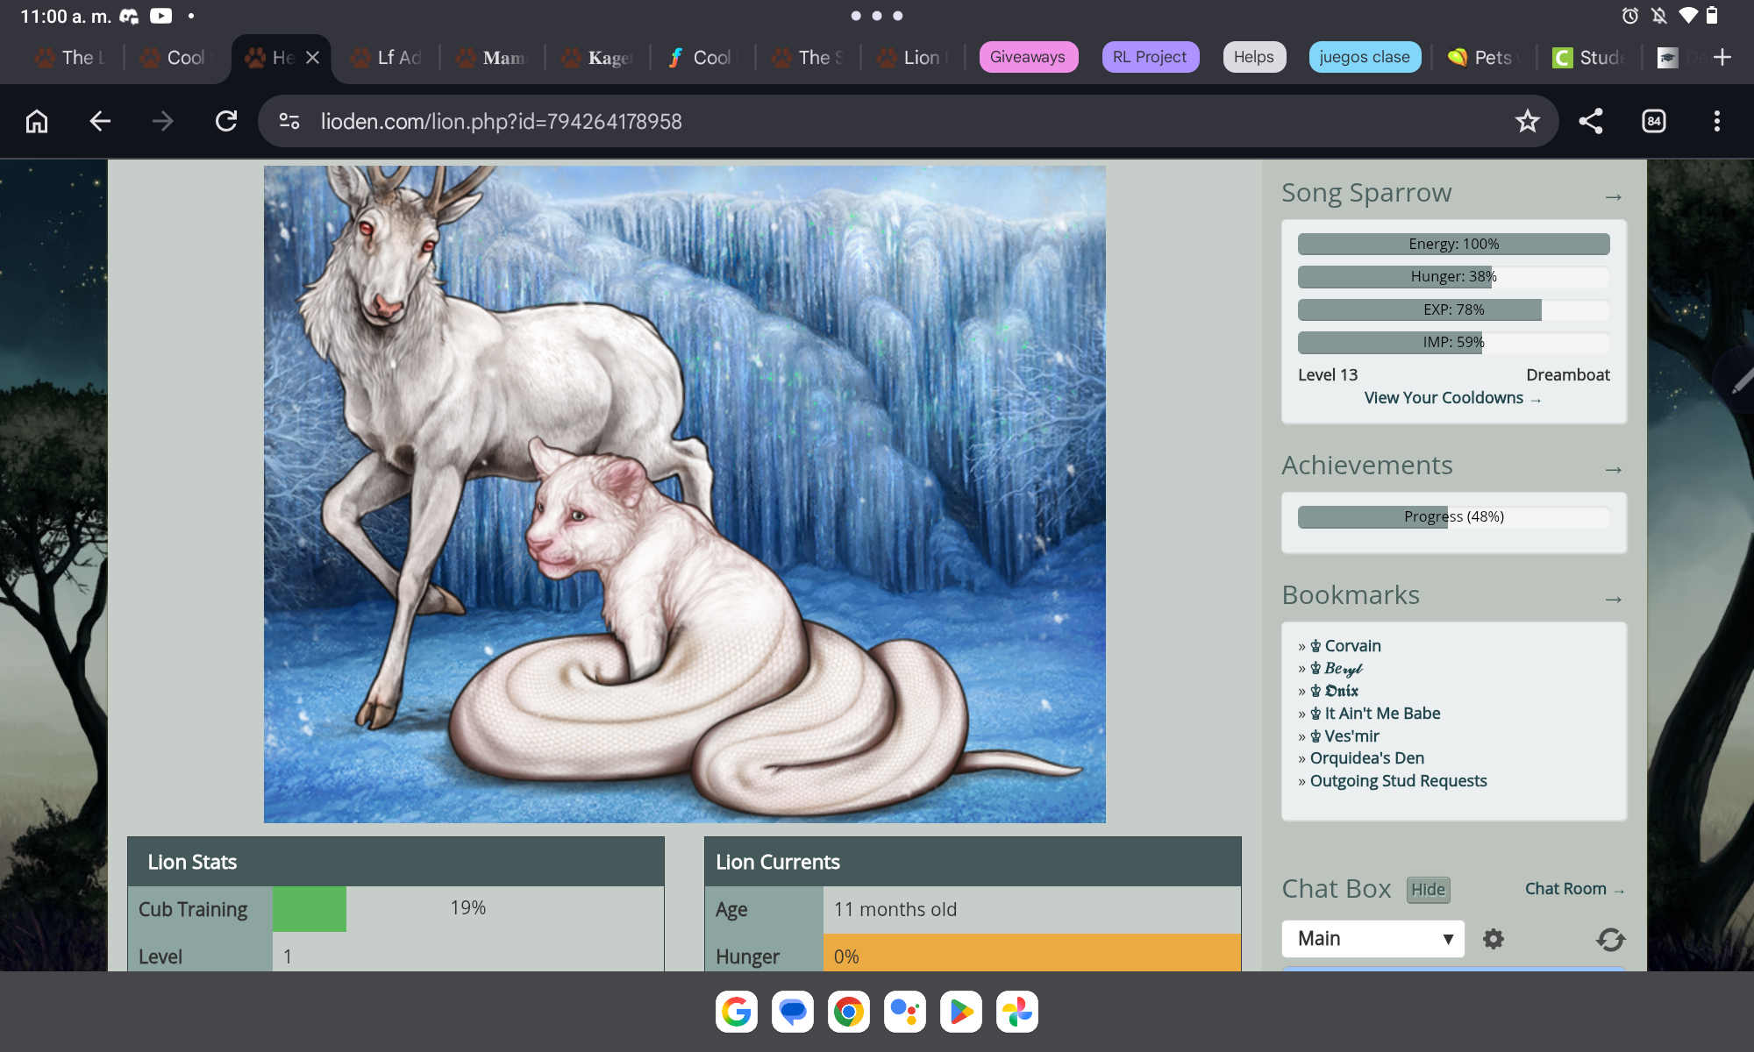Switch to the Mam tab

coord(491,57)
